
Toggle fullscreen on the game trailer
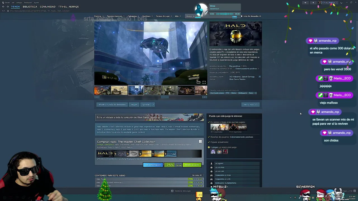click(x=204, y=82)
